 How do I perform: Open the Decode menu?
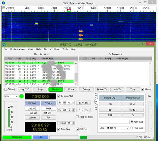point(48,49)
